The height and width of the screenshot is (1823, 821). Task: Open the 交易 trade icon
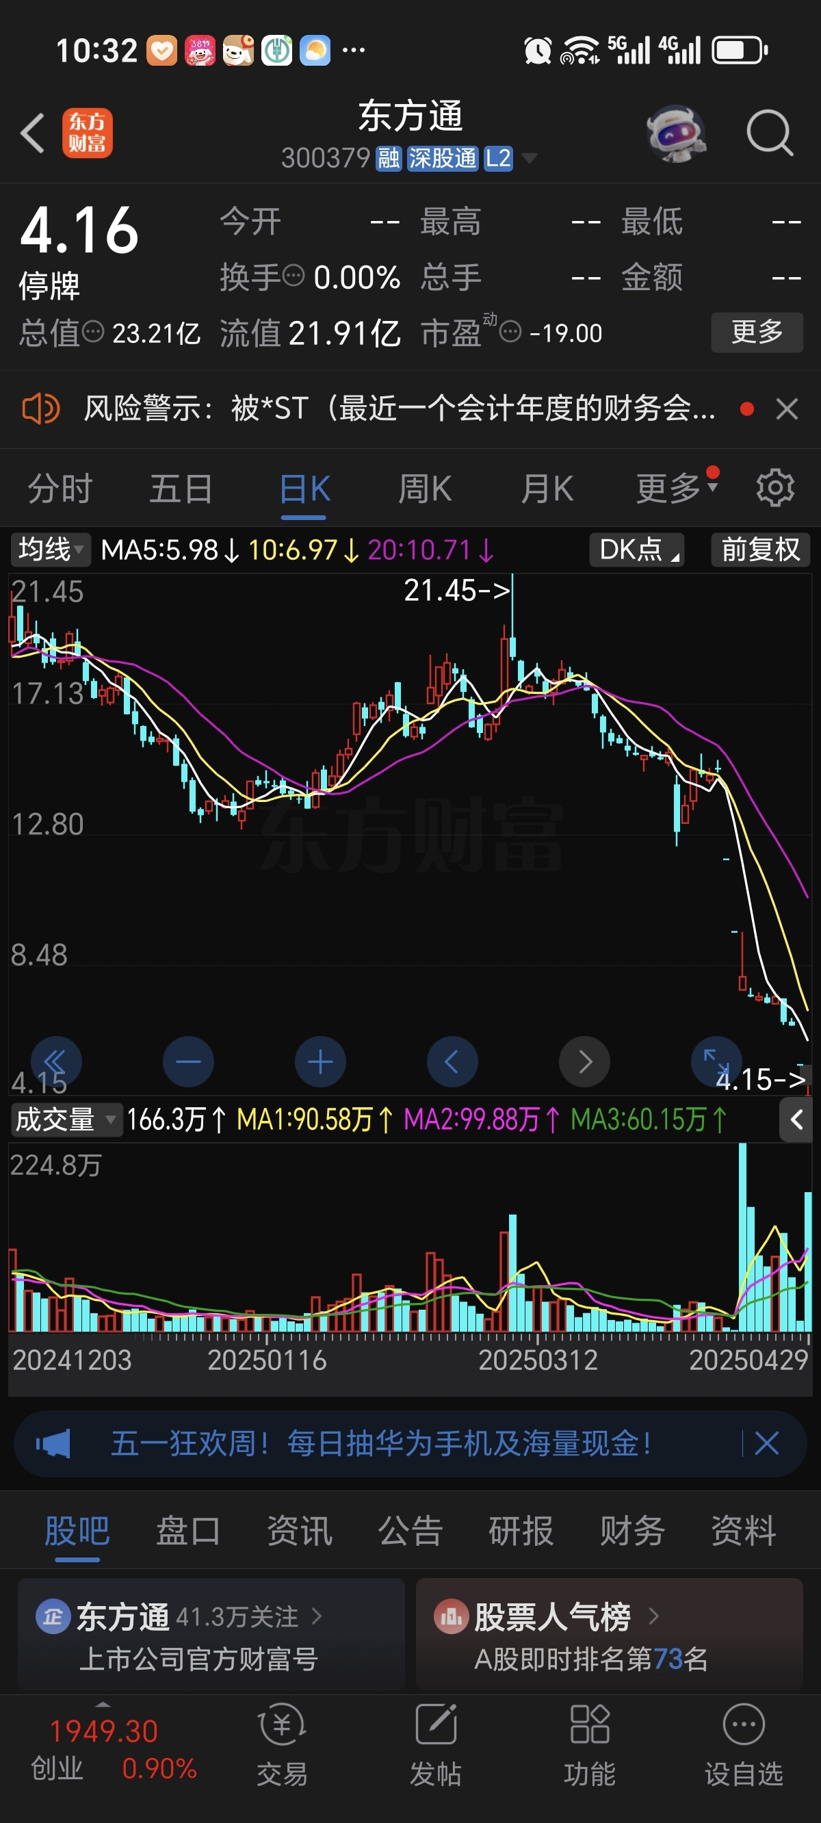[x=283, y=1744]
